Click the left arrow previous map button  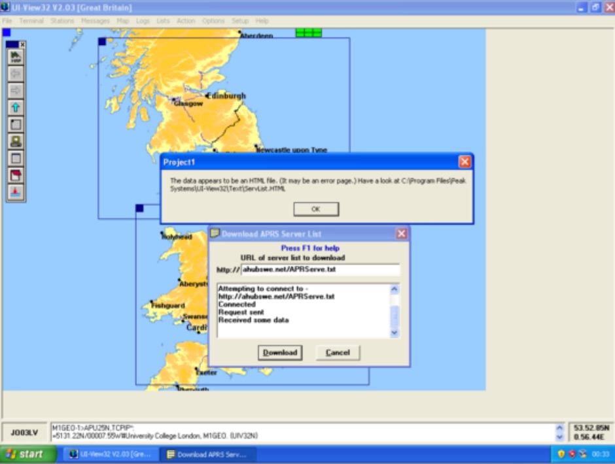pos(16,74)
